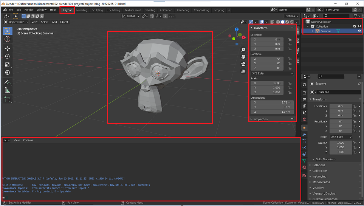Open the viewport Add menu

coord(54,22)
